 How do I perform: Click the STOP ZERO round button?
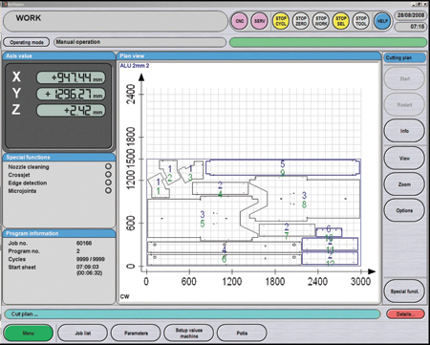pyautogui.click(x=301, y=21)
